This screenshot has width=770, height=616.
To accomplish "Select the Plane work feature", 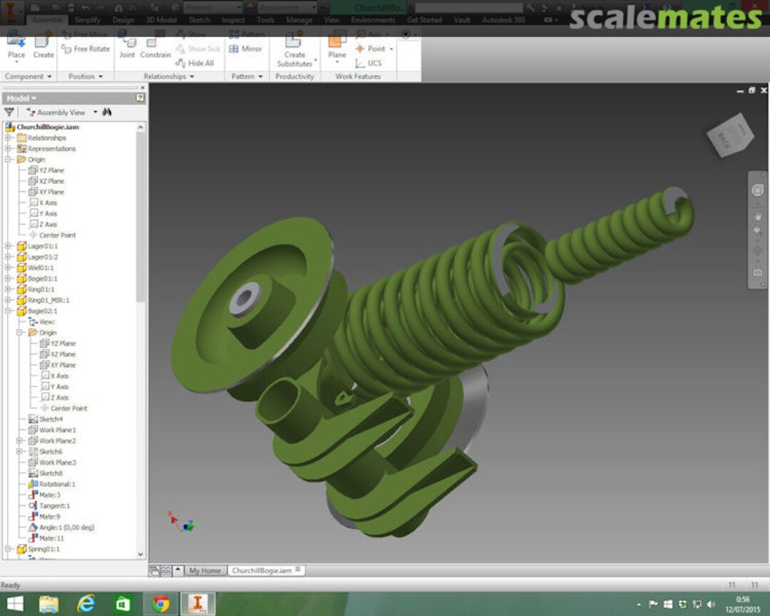I will [337, 44].
